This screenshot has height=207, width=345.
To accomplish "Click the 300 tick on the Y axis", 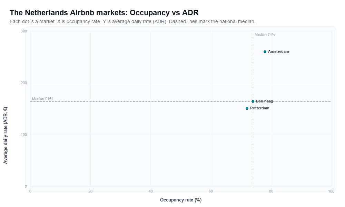I will click(x=24, y=31).
